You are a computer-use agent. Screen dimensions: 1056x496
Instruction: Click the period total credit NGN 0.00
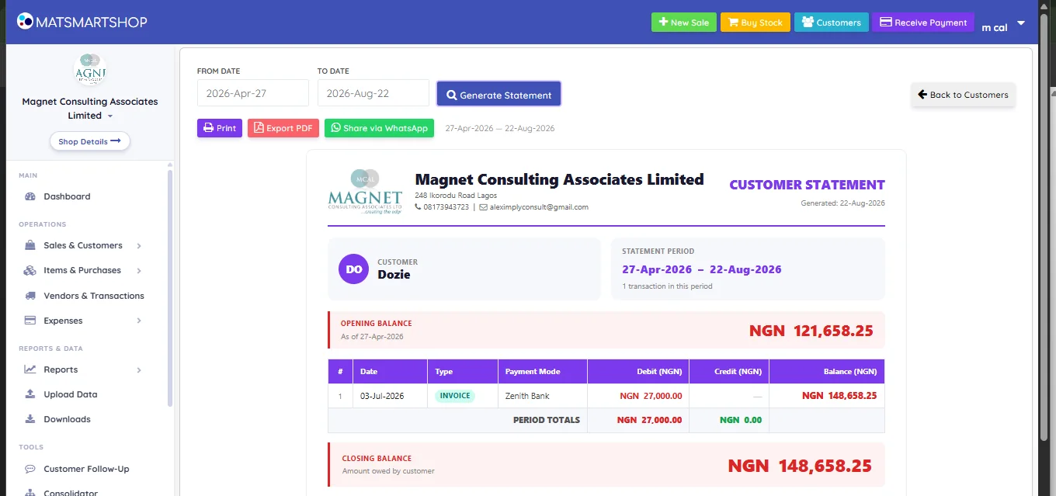(x=741, y=420)
